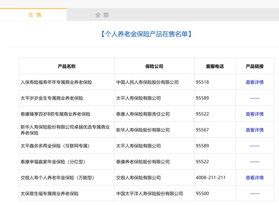Open 查看详情 for 新华人寿卓越优选 product

254,130
